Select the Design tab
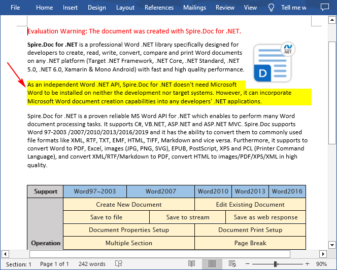The image size is (337, 270). point(97,8)
